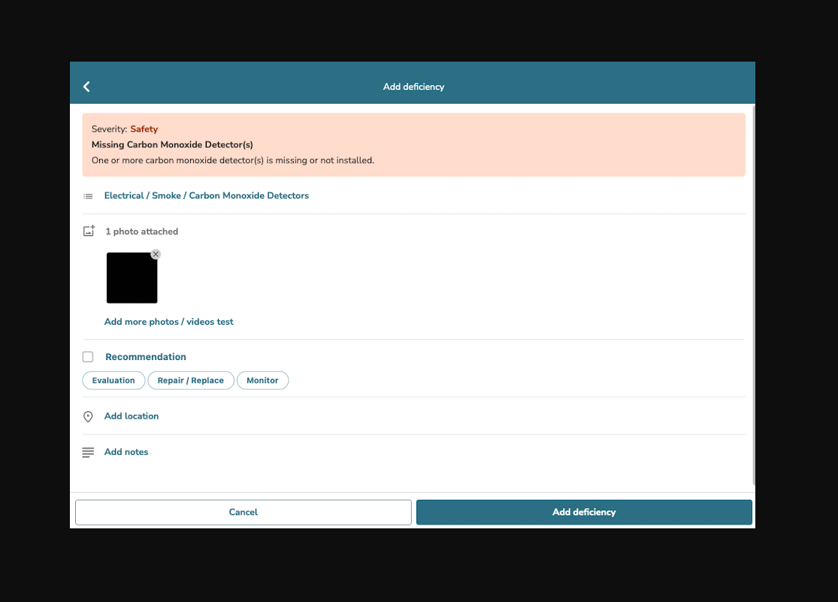Click the detector missing description sentence
This screenshot has height=602, width=838.
point(233,160)
